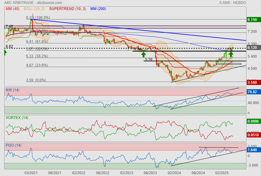Select the MM (200) legend item

[x=98, y=9]
